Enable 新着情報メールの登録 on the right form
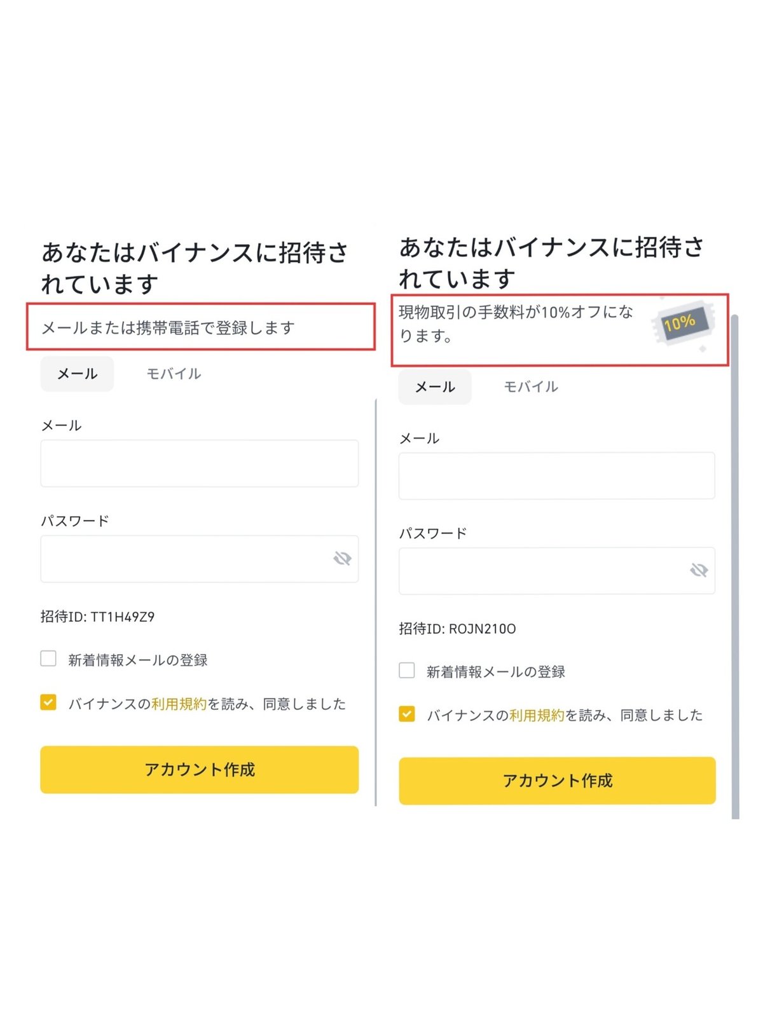 406,670
